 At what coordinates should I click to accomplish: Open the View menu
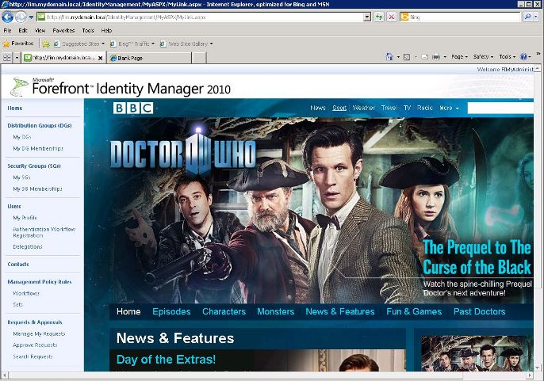coord(40,31)
